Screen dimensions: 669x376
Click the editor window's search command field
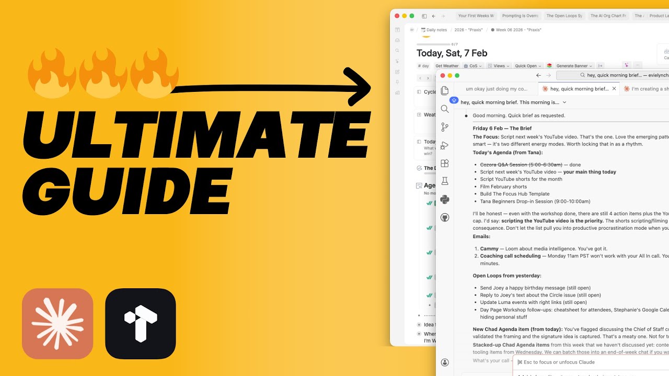point(613,75)
